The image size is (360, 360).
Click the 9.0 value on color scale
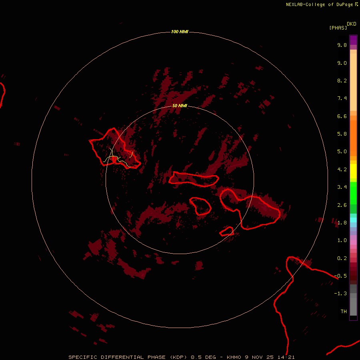pyautogui.click(x=342, y=63)
